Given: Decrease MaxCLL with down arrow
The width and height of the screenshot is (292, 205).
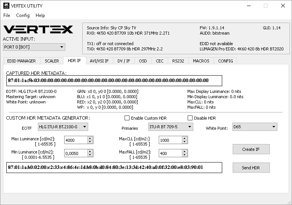Looking at the screenshot, I should point(185,142).
